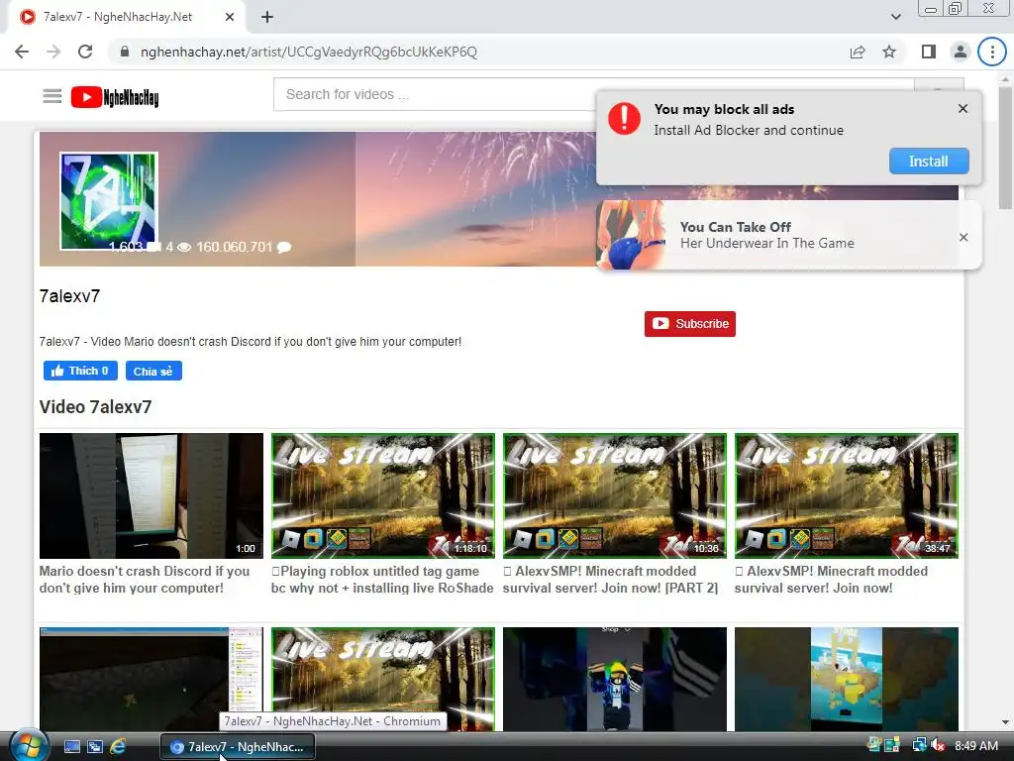Click the Install button in ad popup
1014x761 pixels.
929,162
